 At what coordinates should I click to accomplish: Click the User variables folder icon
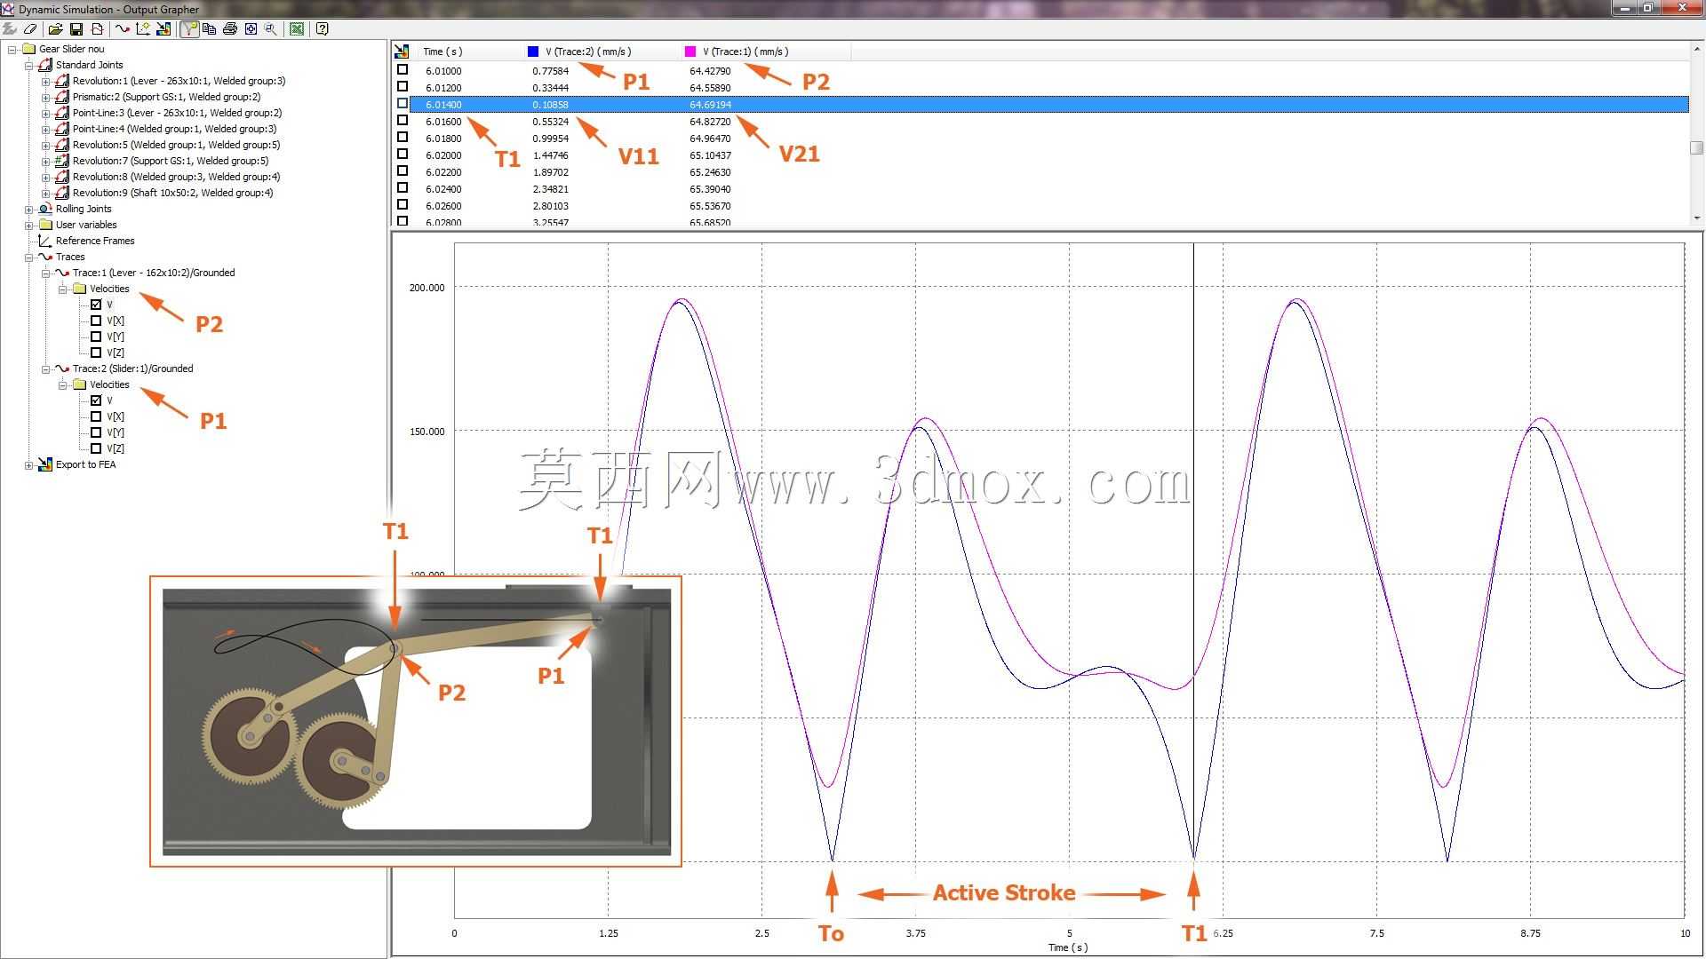coord(45,225)
